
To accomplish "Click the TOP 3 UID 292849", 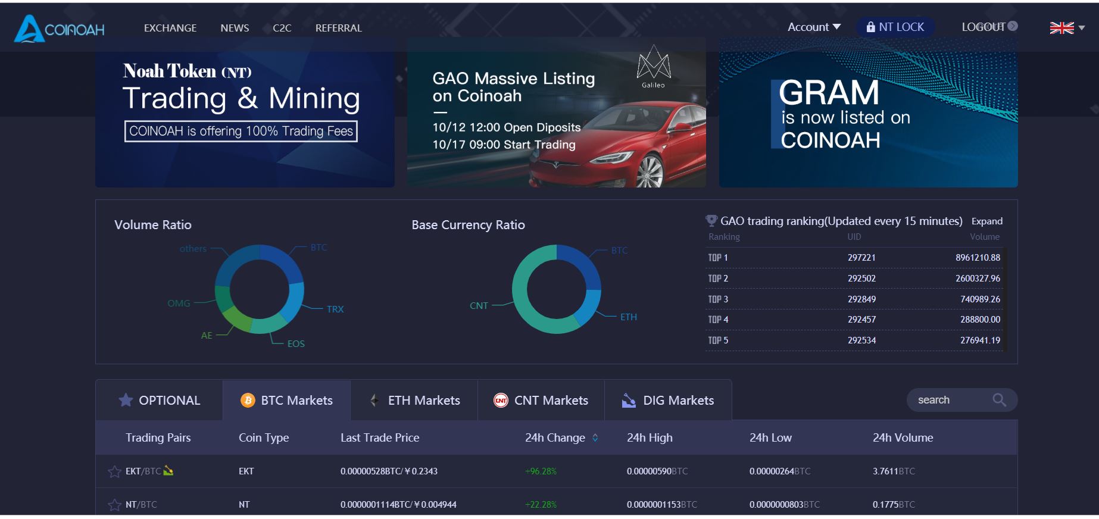I will [x=861, y=299].
